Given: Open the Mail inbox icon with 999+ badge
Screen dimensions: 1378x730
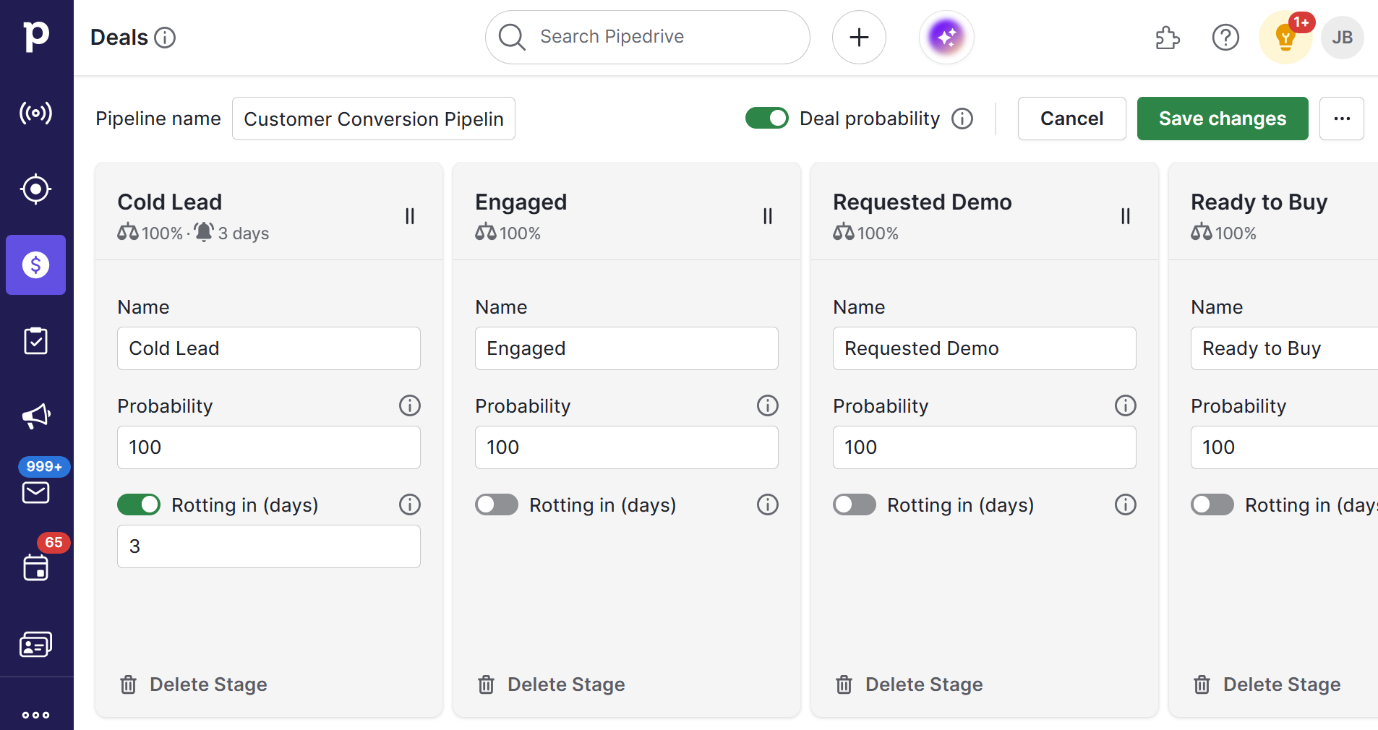Looking at the screenshot, I should pyautogui.click(x=35, y=492).
